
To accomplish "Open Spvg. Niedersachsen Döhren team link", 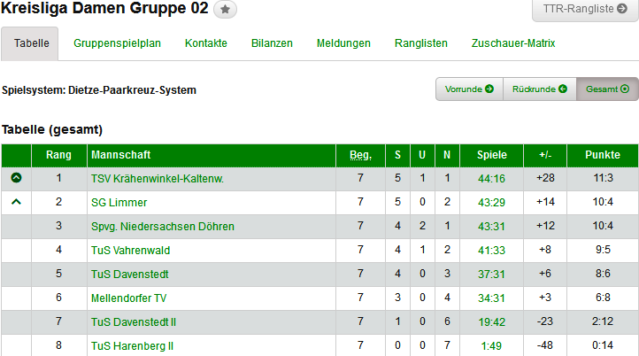I will pos(162,227).
